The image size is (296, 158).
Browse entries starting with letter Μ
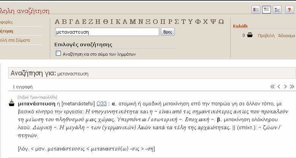click(133, 22)
